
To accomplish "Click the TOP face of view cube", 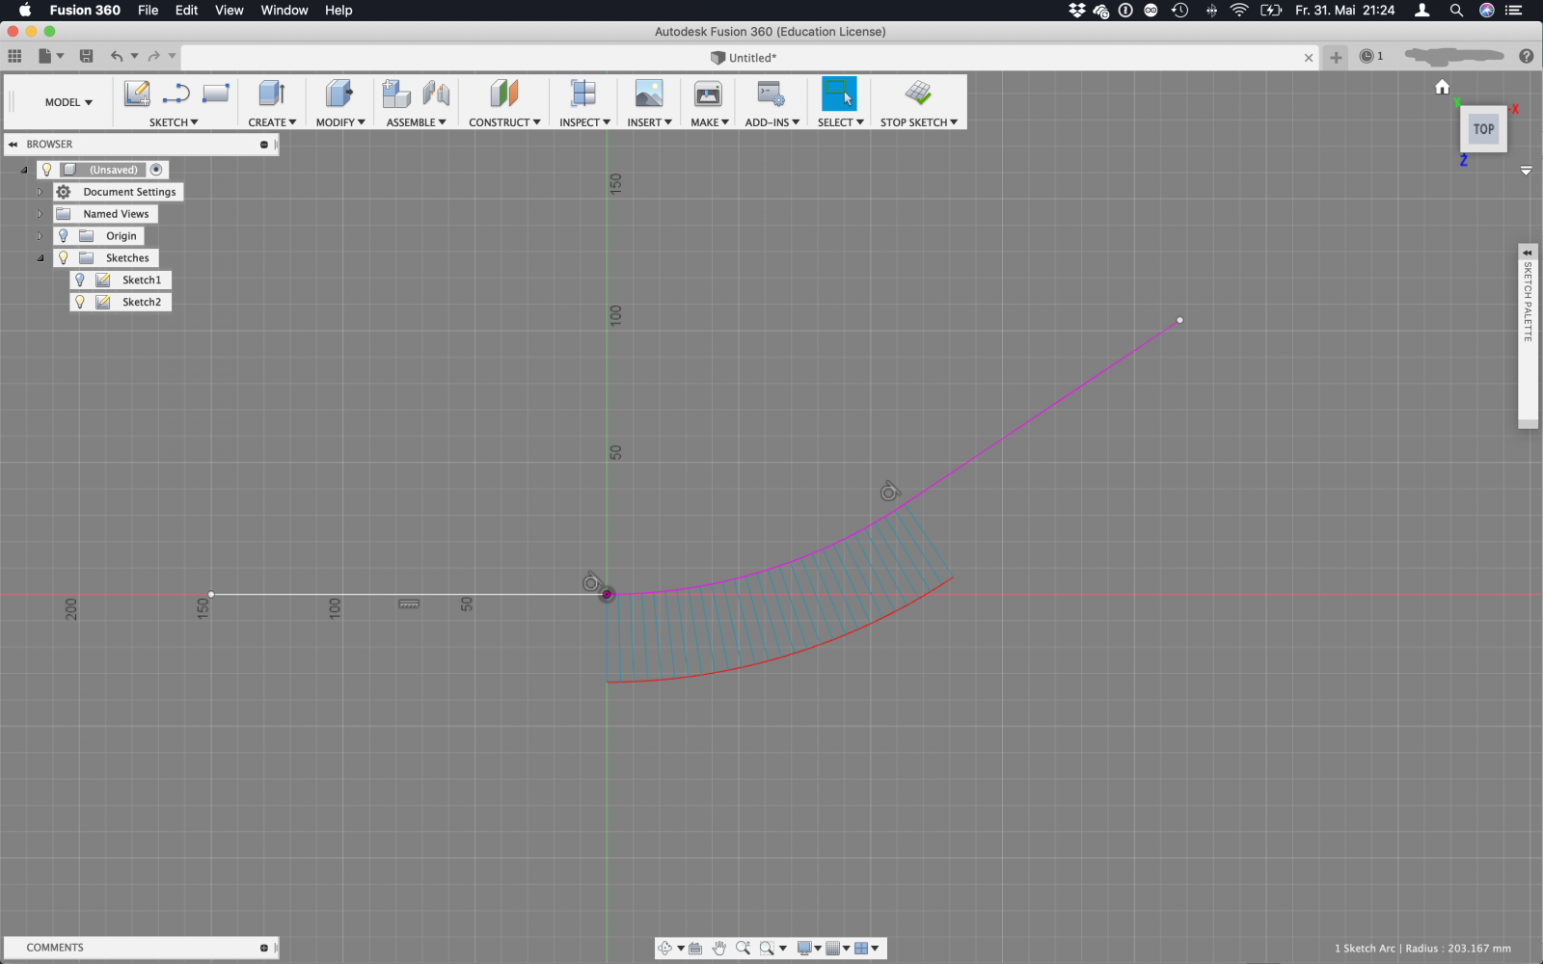I will [x=1483, y=129].
